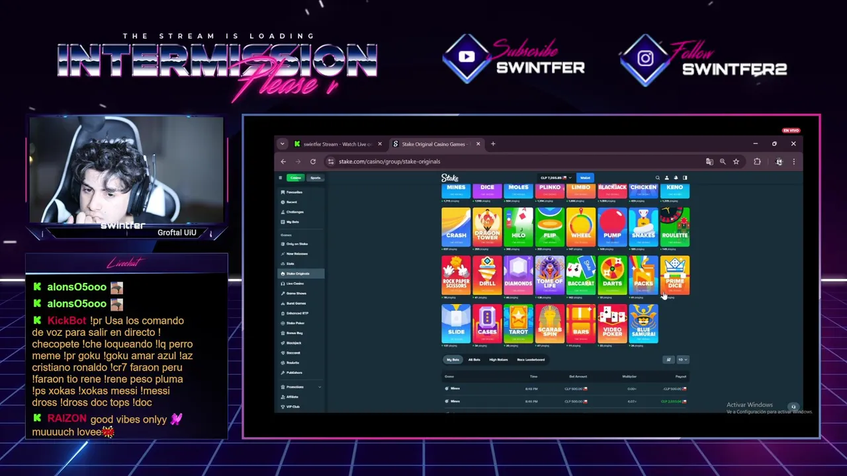Open the Darts game tile

(x=612, y=275)
